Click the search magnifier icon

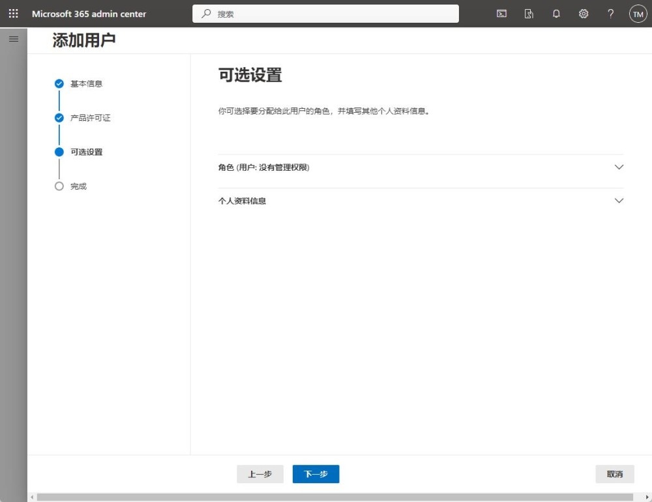pos(207,14)
